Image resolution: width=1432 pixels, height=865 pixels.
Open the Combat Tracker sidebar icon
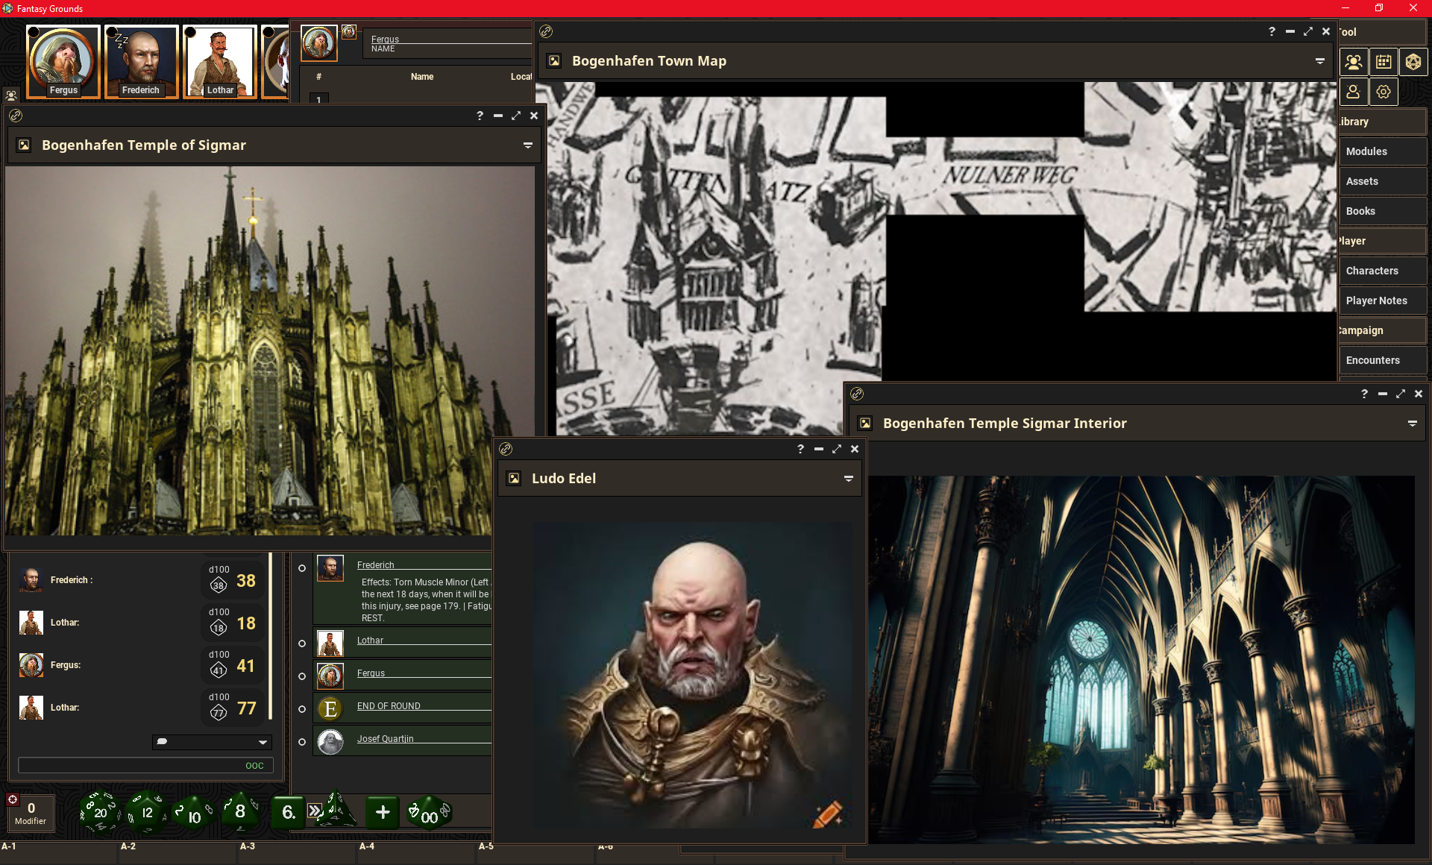tap(1354, 62)
